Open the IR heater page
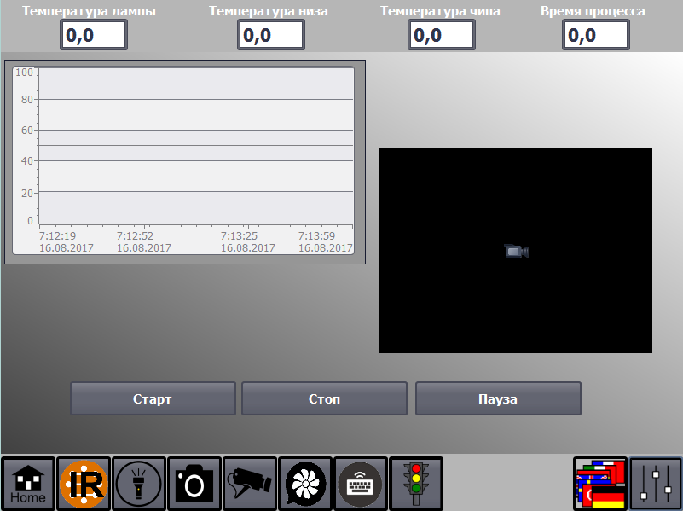Viewport: 683px width, 511px height. coord(84,484)
